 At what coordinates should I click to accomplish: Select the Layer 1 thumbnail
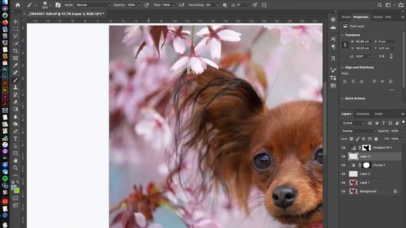pos(353,183)
